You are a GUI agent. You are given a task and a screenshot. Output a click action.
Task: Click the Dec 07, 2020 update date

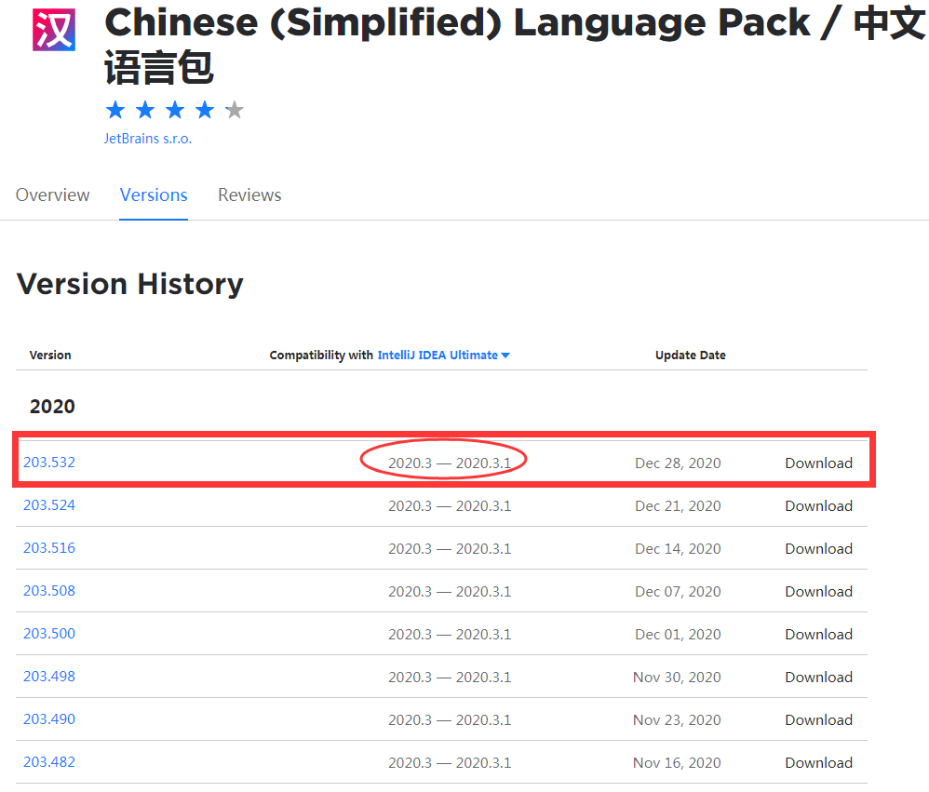678,591
